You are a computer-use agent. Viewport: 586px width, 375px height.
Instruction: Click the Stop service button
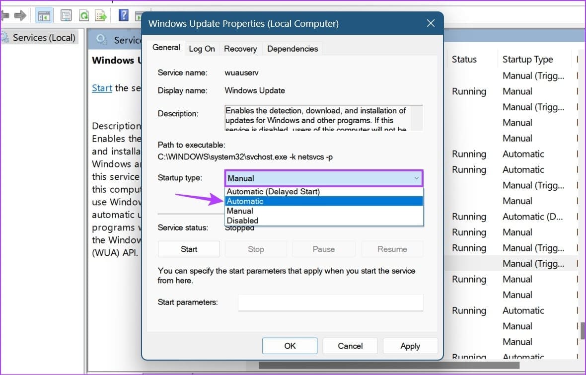(x=256, y=249)
